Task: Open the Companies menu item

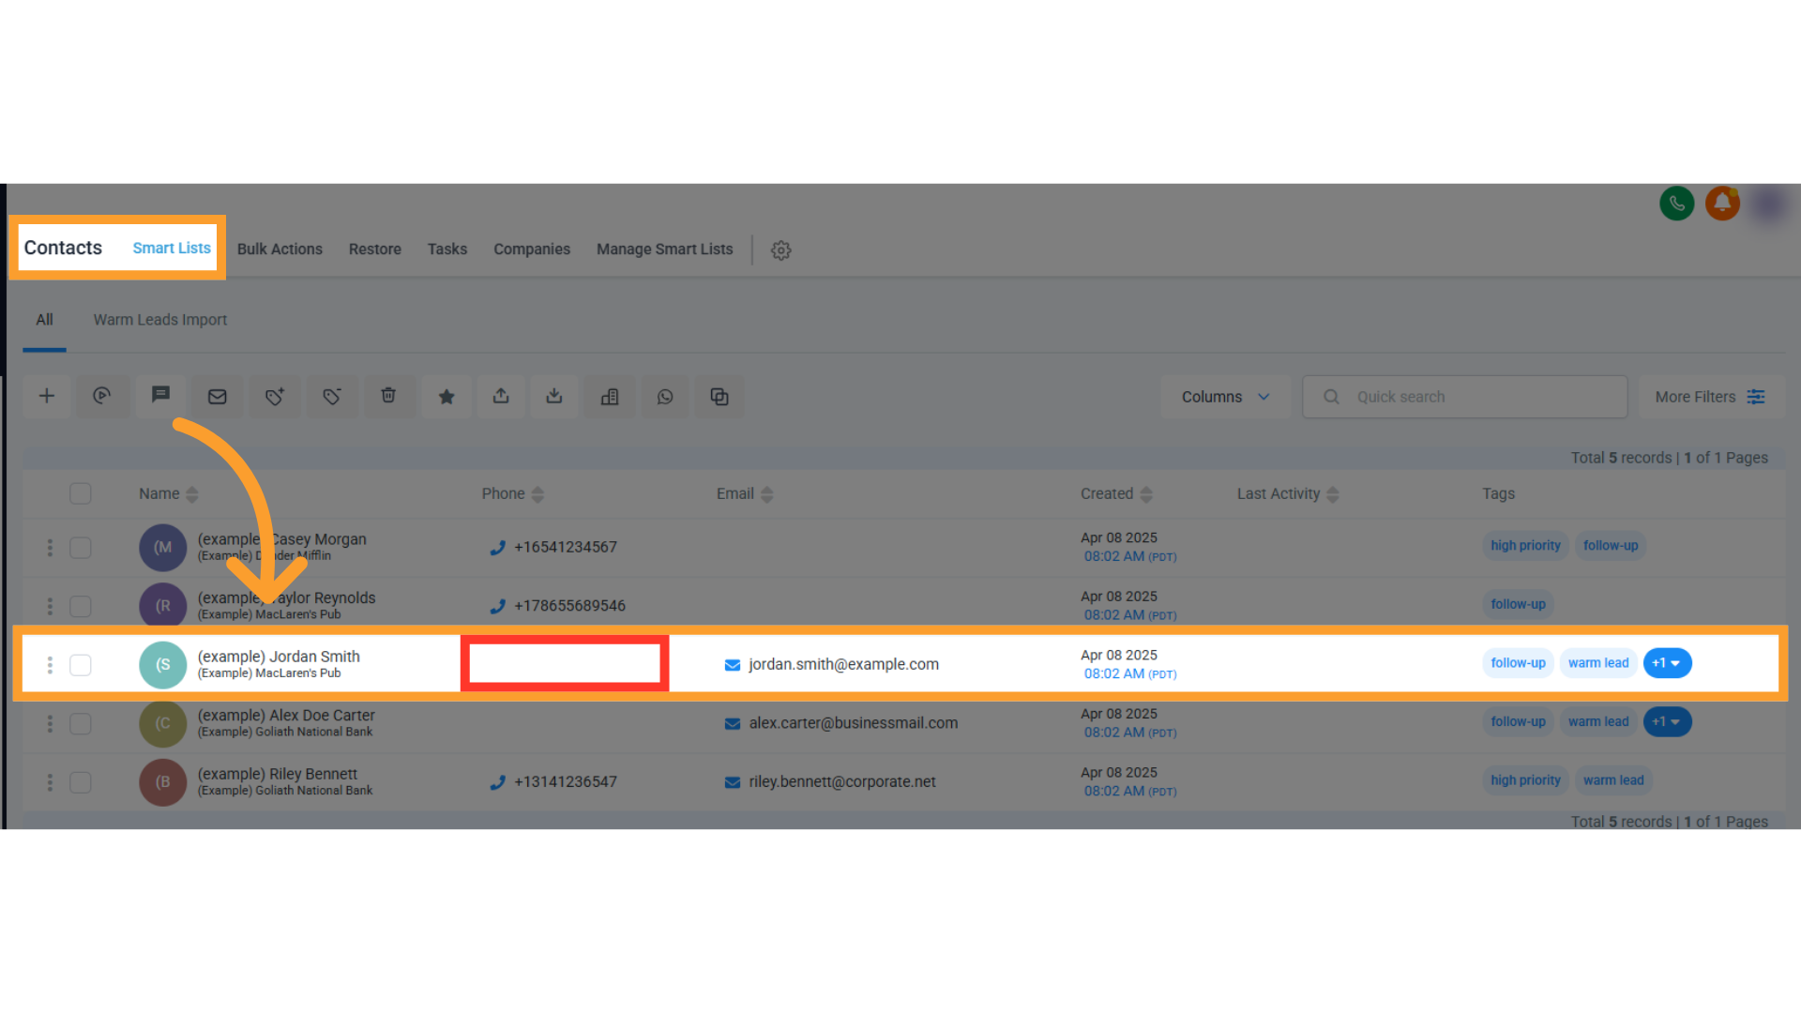Action: [x=531, y=249]
